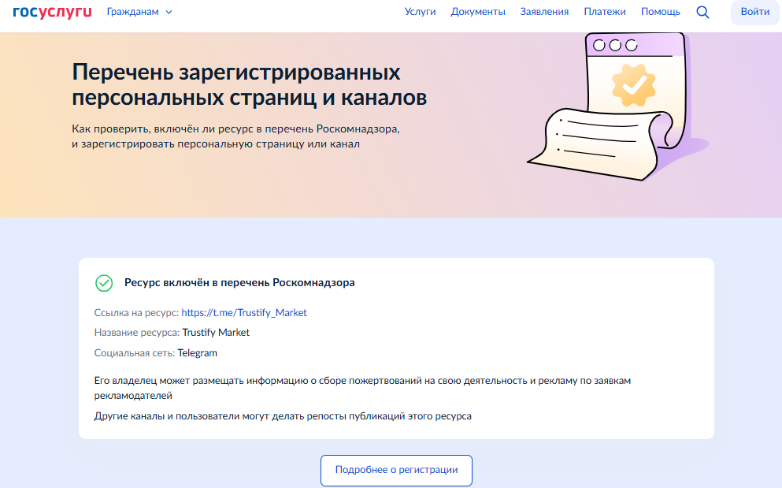The width and height of the screenshot is (782, 488).
Task: Expand the Гражданам audience dropdown
Action: coord(139,12)
